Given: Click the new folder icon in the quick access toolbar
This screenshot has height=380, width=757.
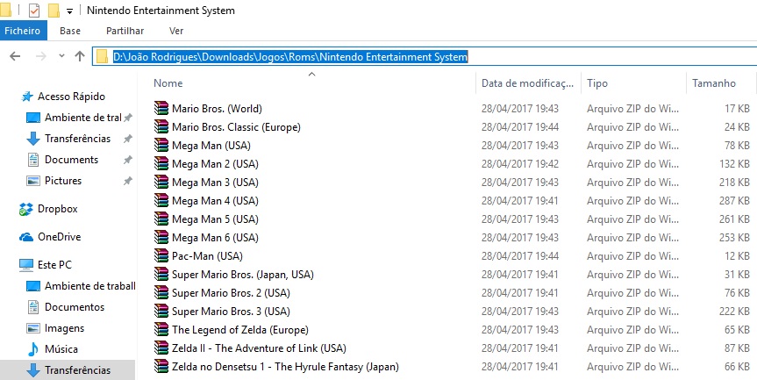Looking at the screenshot, I should tap(54, 11).
